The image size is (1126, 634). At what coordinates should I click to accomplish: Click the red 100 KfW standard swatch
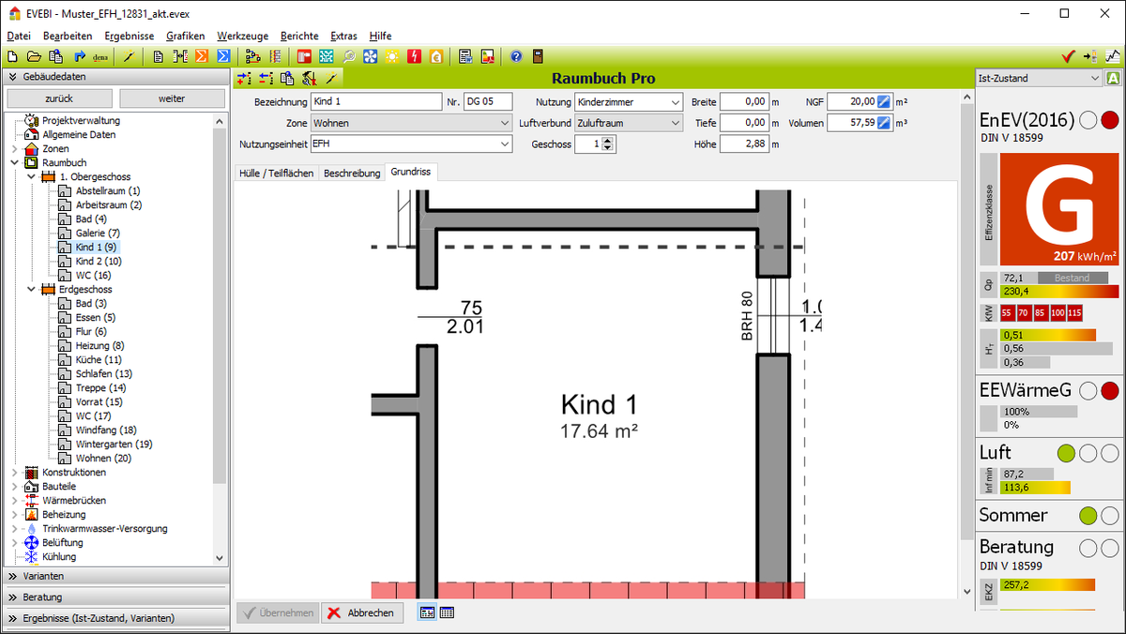click(x=1058, y=312)
